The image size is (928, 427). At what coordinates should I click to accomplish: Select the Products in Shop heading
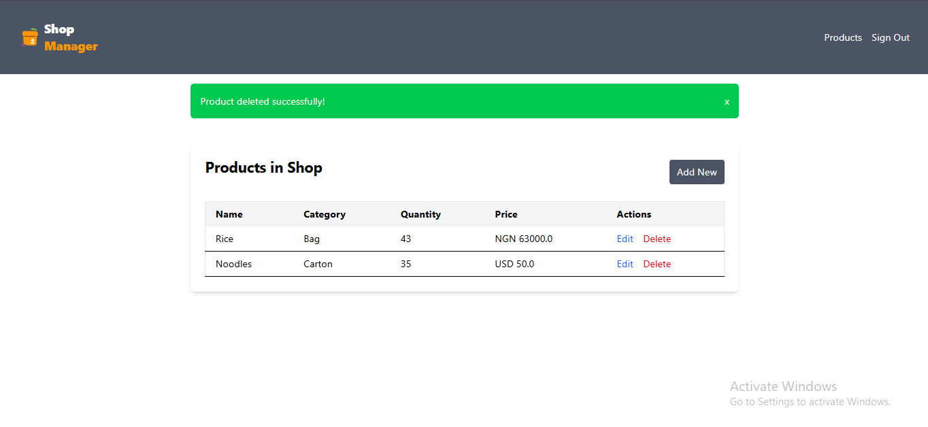[263, 167]
